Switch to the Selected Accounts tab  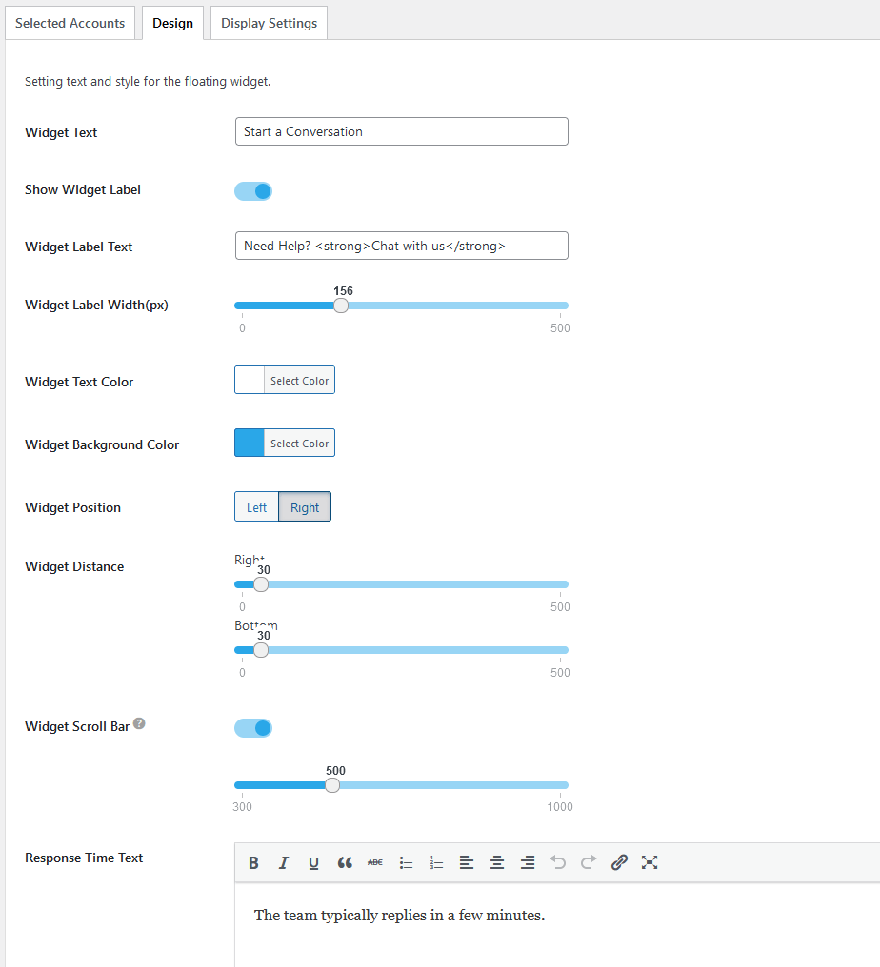click(x=70, y=23)
